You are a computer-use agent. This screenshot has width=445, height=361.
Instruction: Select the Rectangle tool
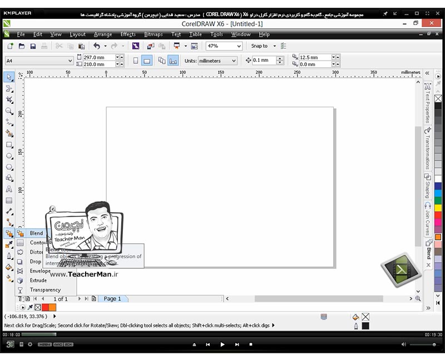click(9, 144)
